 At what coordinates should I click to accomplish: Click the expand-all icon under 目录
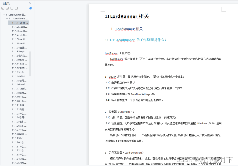point(3,8)
